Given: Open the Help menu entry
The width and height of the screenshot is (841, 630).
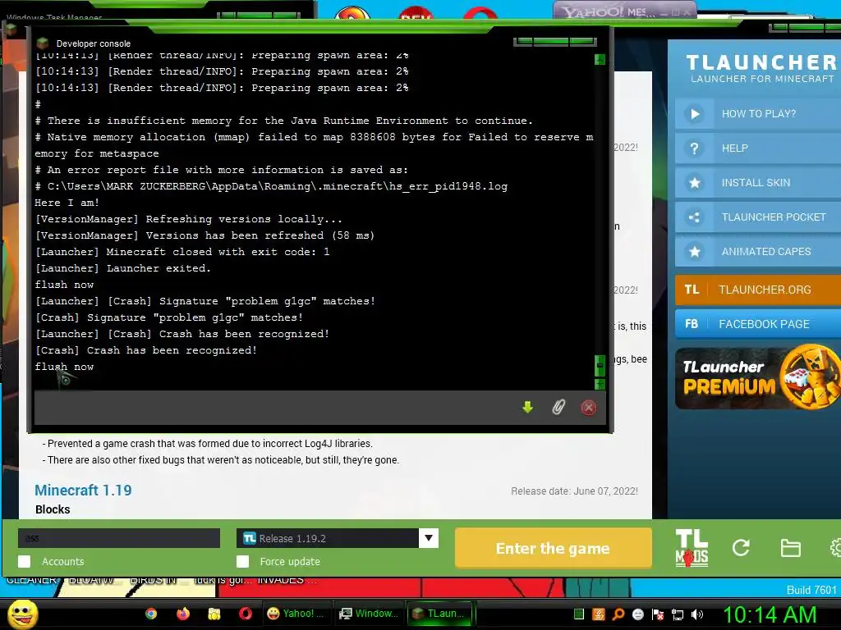Looking at the screenshot, I should coord(758,148).
